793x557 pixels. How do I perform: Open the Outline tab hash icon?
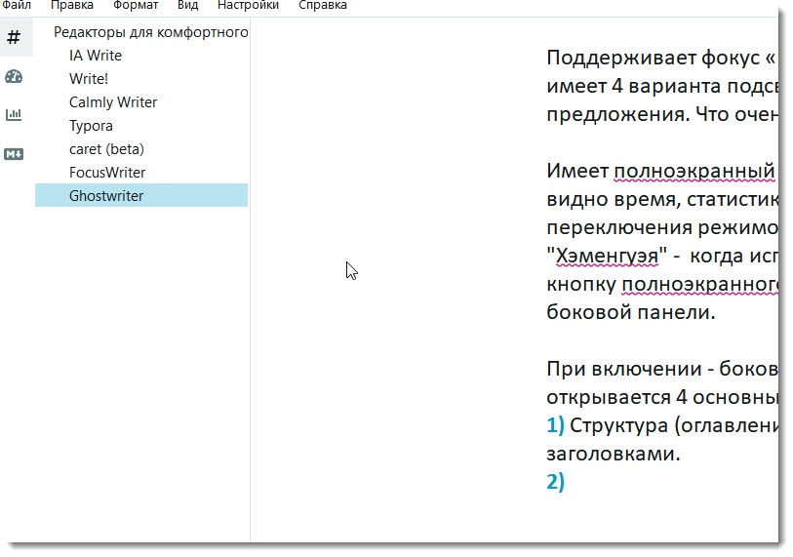coord(15,37)
